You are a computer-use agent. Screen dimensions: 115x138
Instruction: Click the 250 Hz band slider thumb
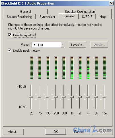point(56,97)
